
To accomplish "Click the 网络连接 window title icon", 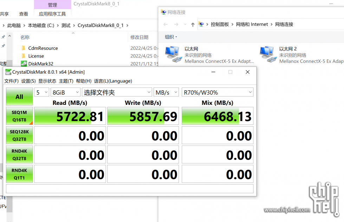I will point(163,12).
